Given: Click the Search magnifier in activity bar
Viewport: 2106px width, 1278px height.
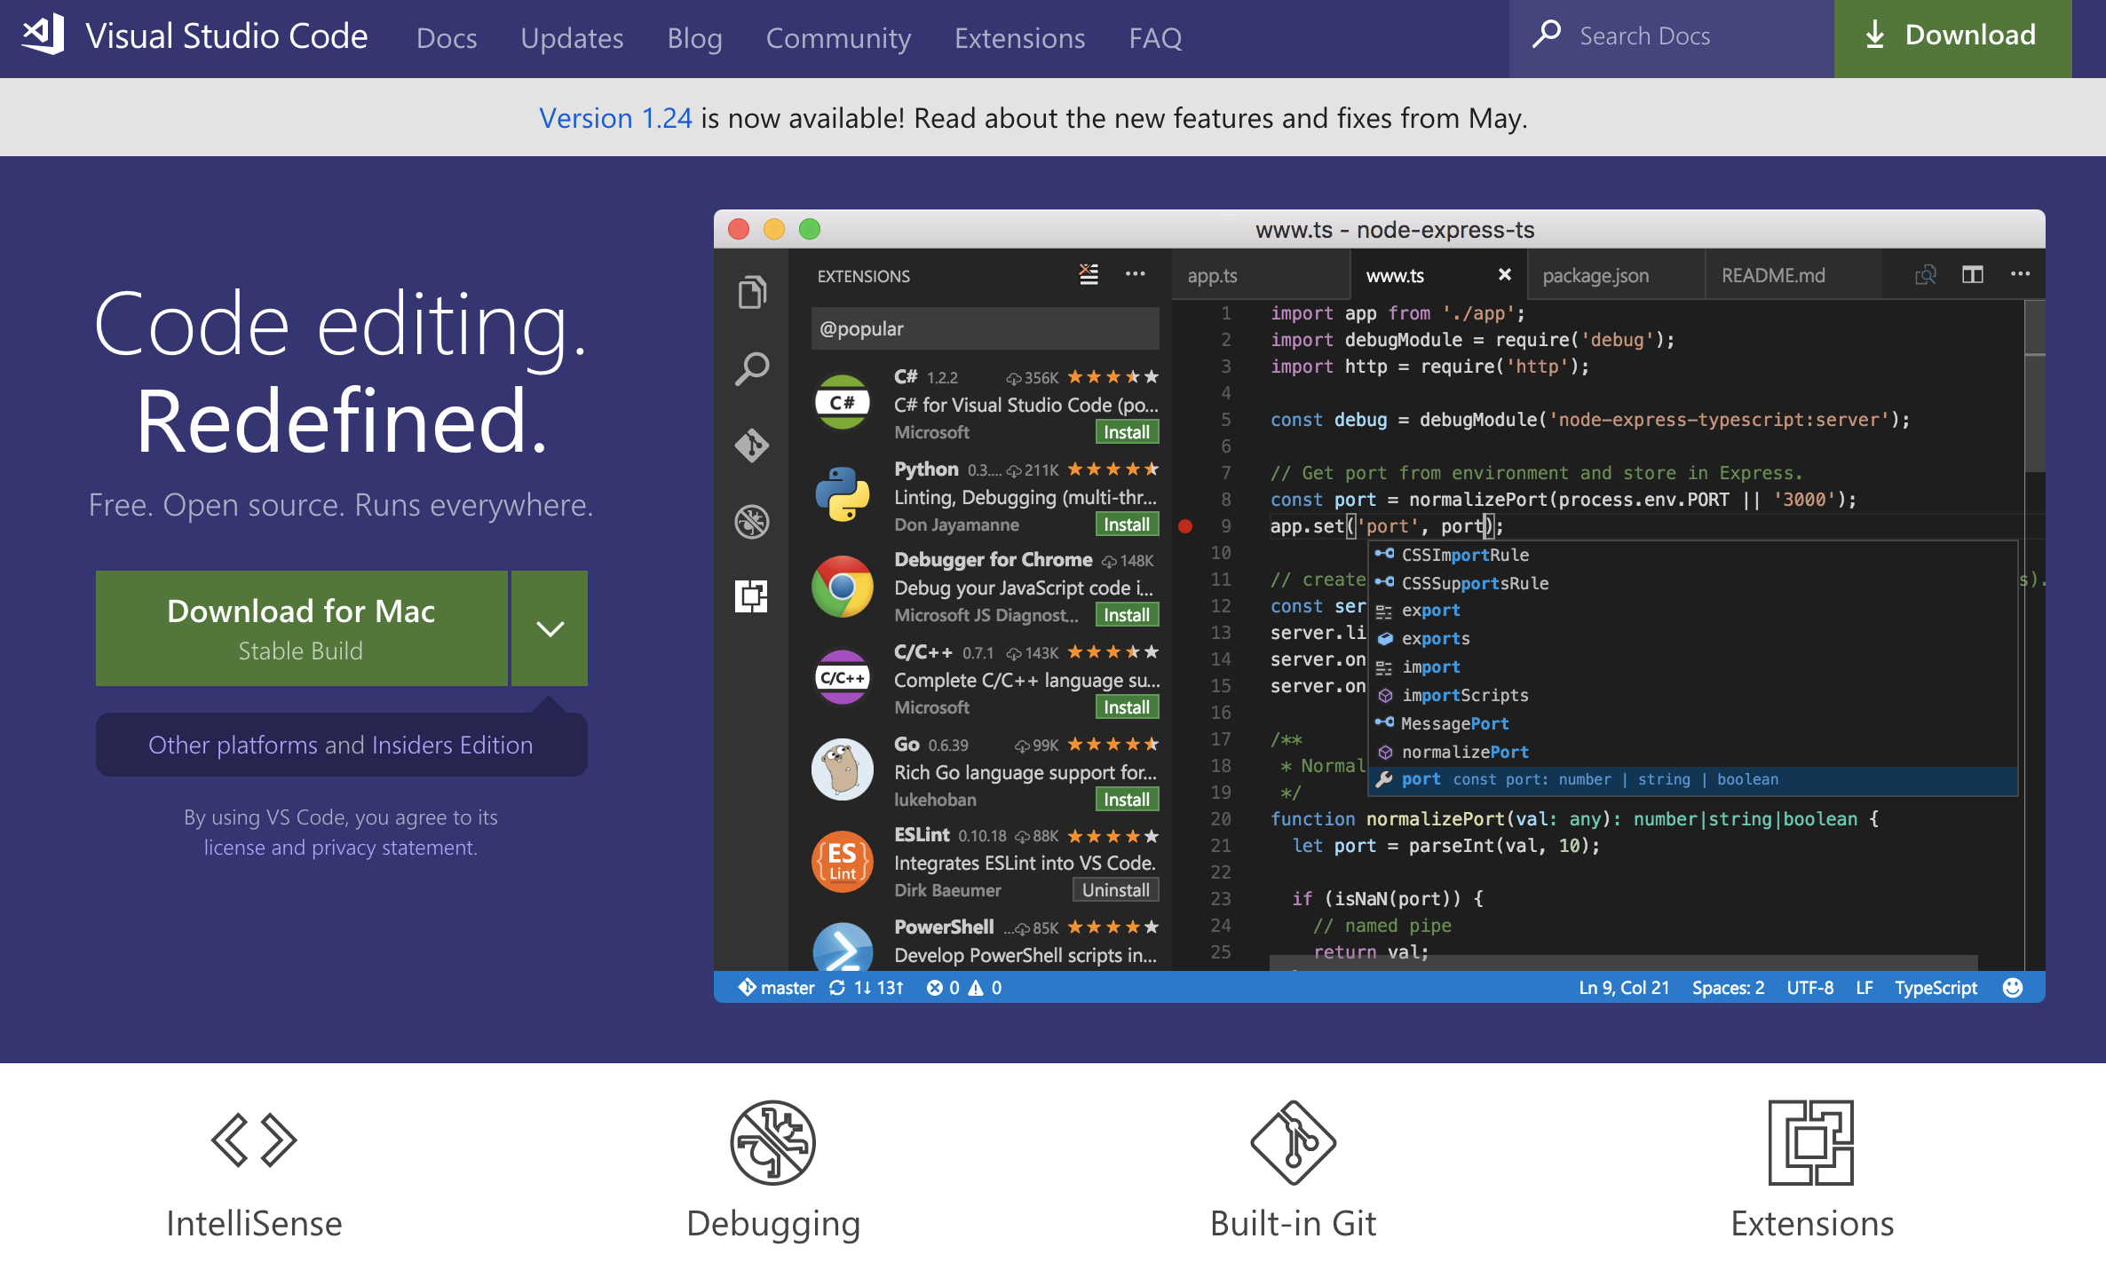Looking at the screenshot, I should coord(752,368).
